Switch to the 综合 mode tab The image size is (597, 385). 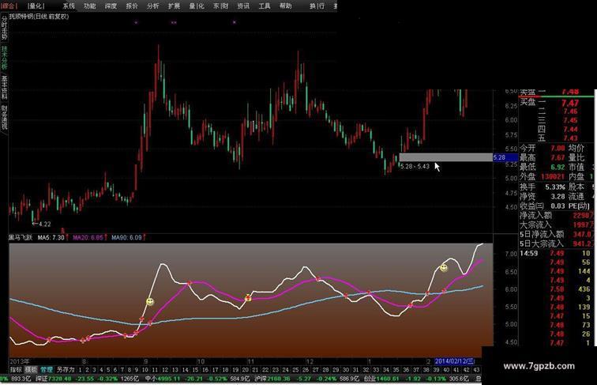pos(9,6)
